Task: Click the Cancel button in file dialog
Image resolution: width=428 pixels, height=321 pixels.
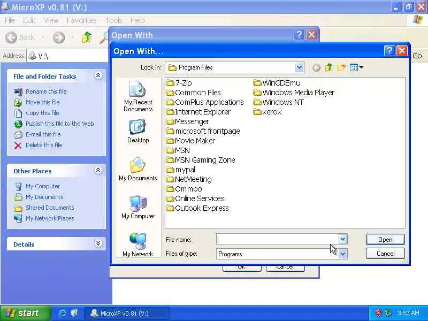Action: [x=385, y=254]
